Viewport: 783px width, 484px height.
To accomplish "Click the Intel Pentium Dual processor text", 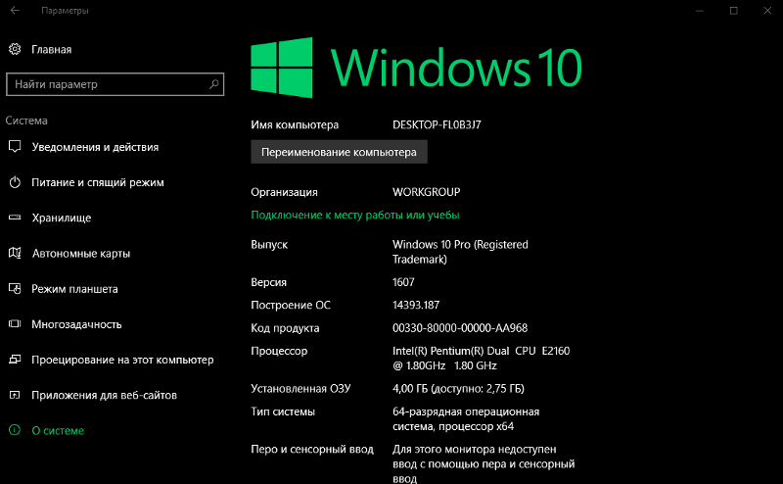I will point(481,358).
